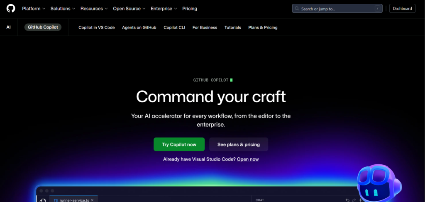
Task: Click Try Copilot now button
Action: [179, 144]
